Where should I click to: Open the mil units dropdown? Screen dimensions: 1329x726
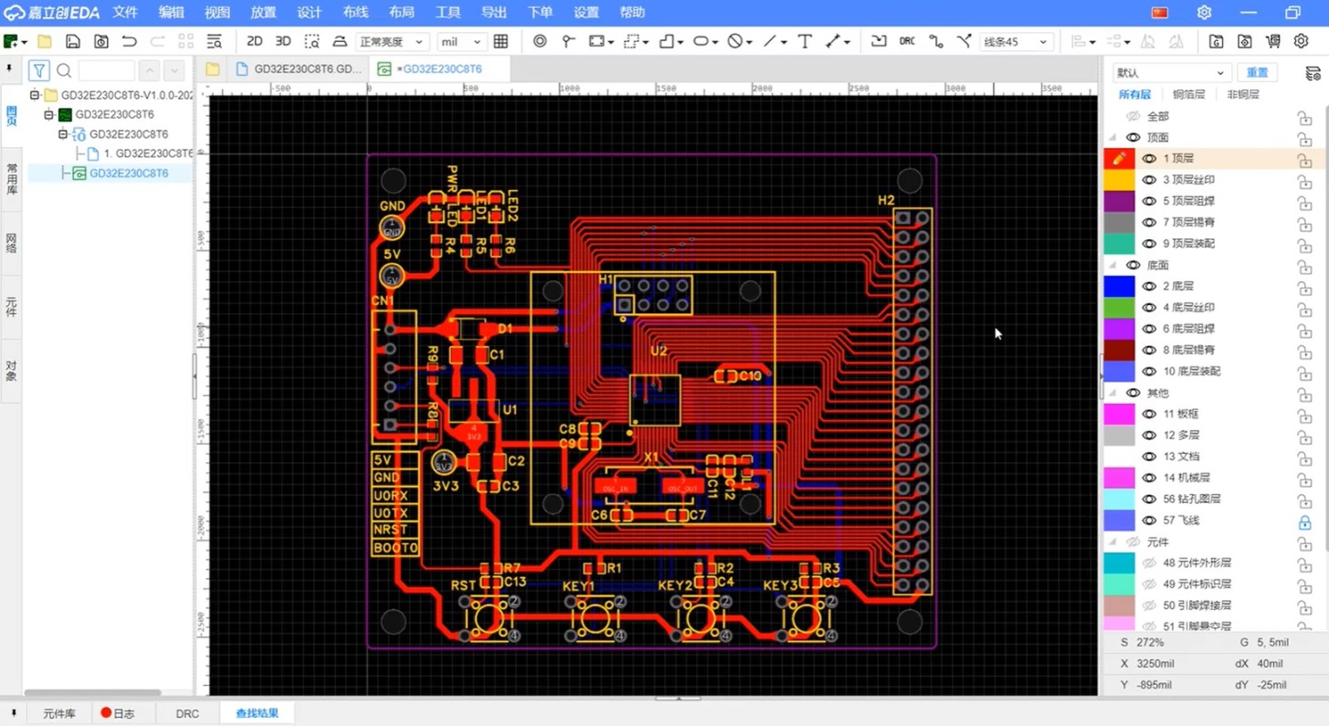point(460,42)
